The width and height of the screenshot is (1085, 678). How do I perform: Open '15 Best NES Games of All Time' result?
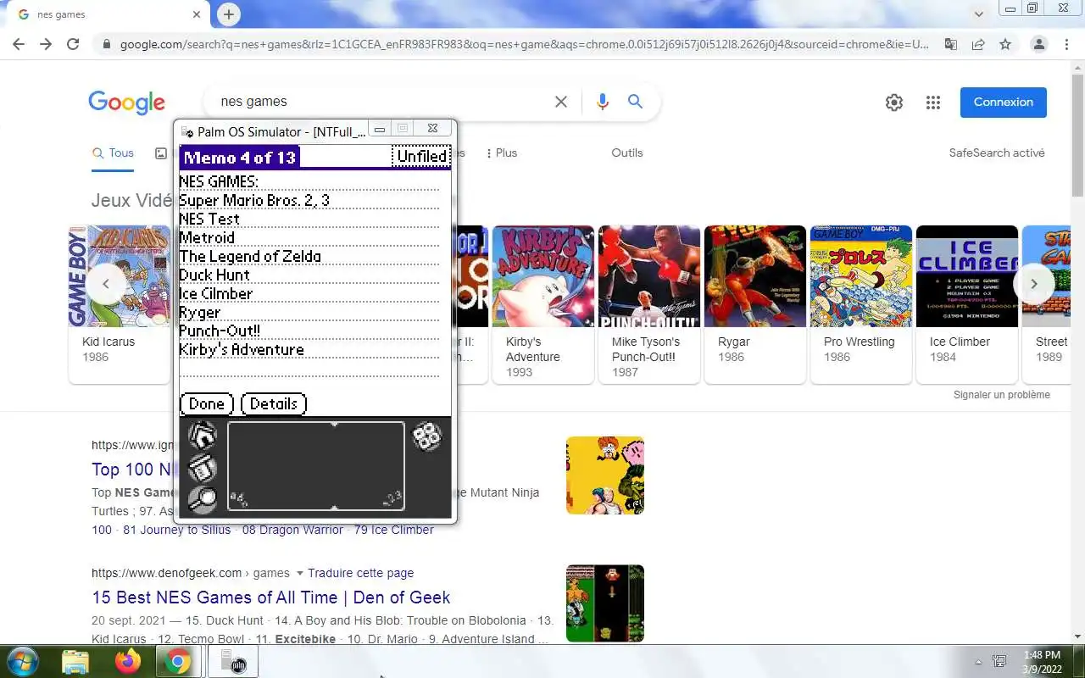coord(271,597)
